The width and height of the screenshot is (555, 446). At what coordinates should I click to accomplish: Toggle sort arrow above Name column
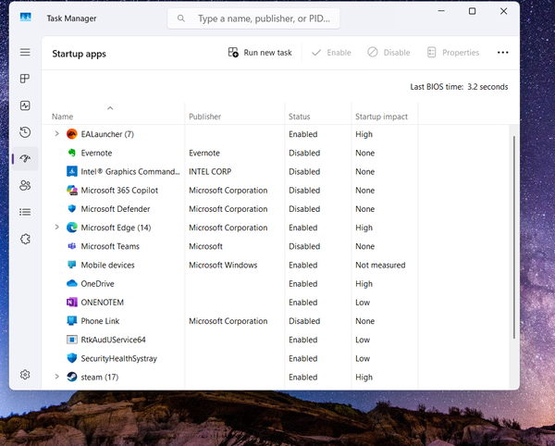tap(110, 108)
